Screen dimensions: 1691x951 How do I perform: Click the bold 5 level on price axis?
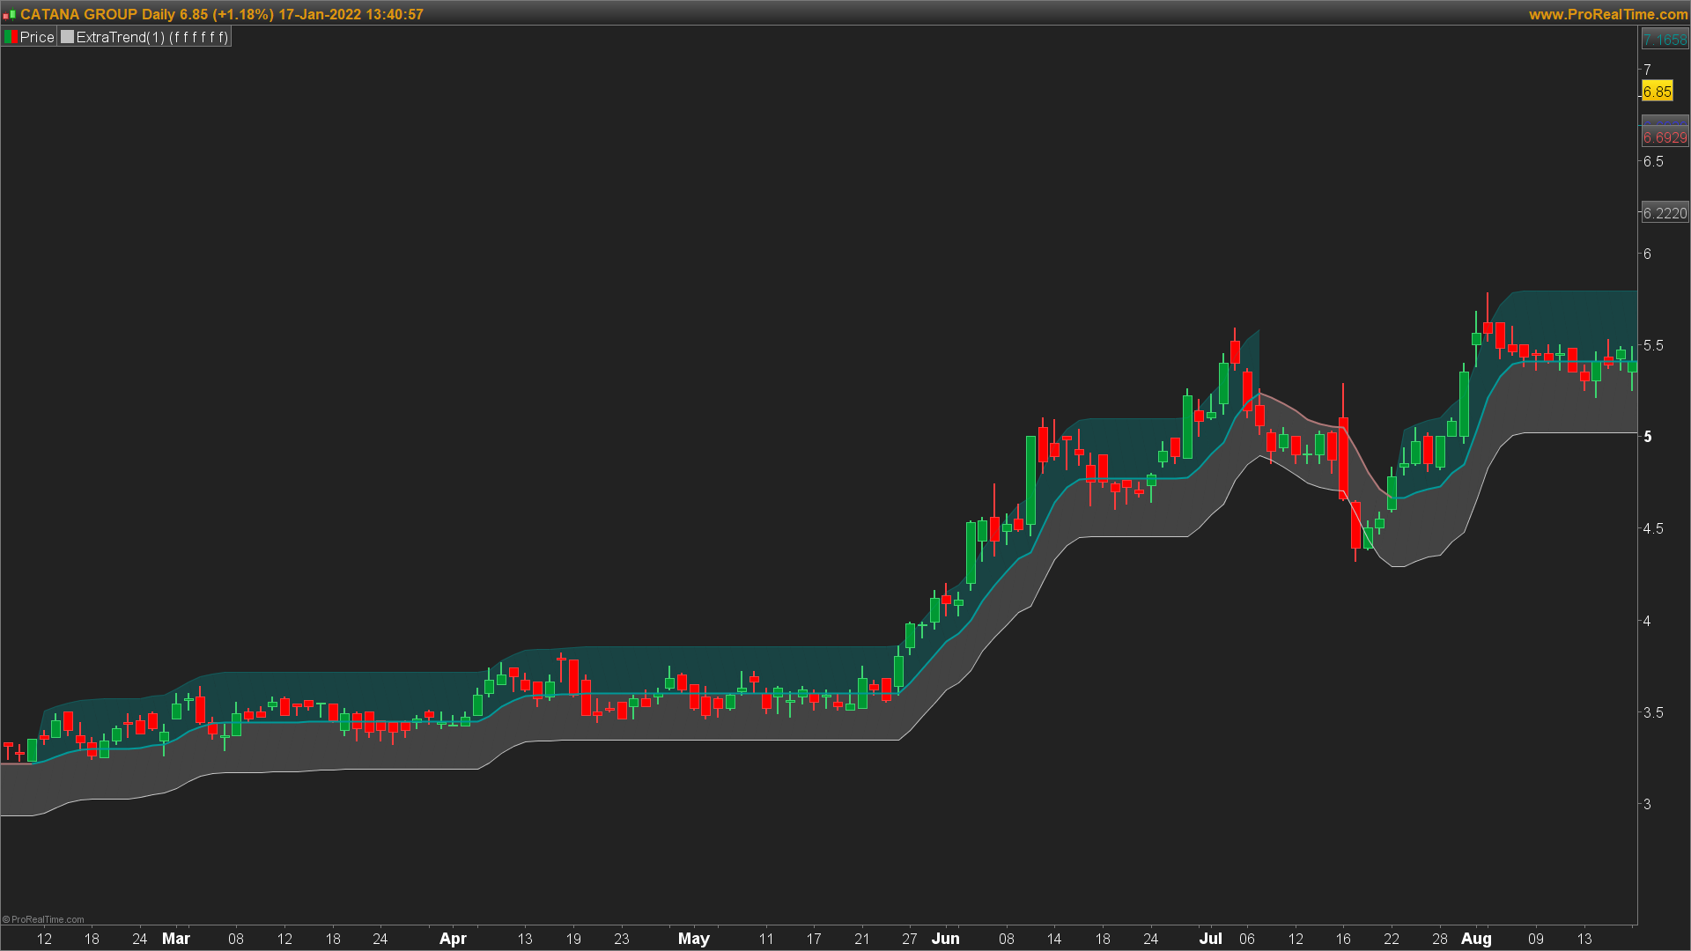pos(1648,437)
